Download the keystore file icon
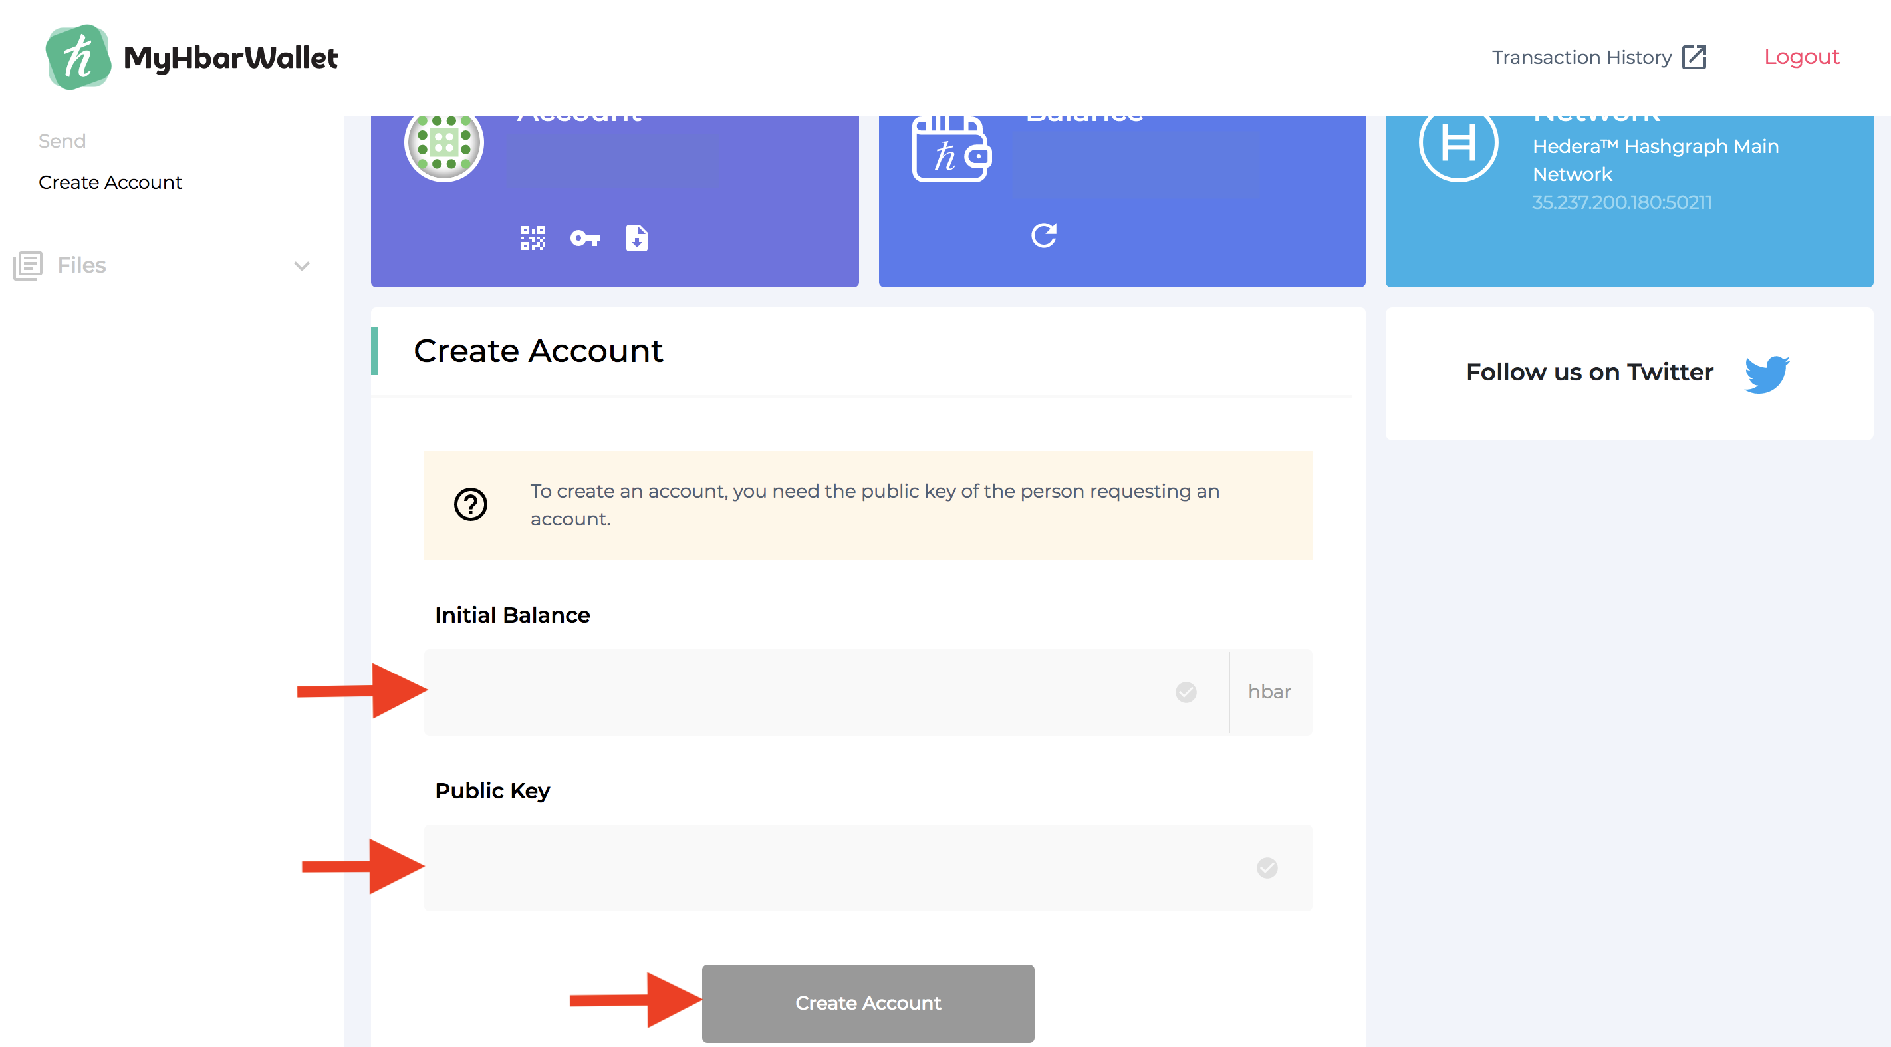 (x=636, y=238)
